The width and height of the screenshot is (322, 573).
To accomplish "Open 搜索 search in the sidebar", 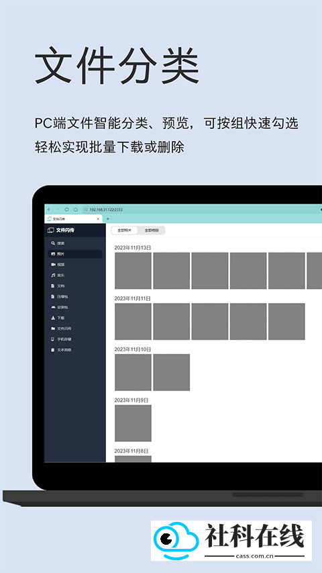I will point(74,243).
